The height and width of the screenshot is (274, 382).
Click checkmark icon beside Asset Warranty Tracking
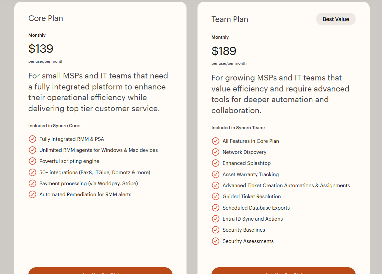[x=215, y=174]
